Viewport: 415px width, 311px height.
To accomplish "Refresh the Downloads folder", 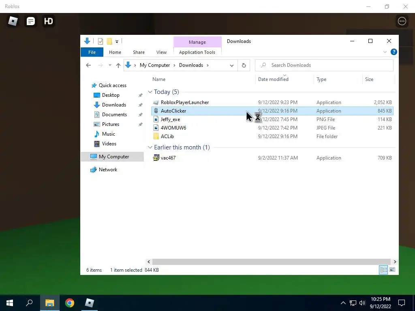I will (x=244, y=65).
